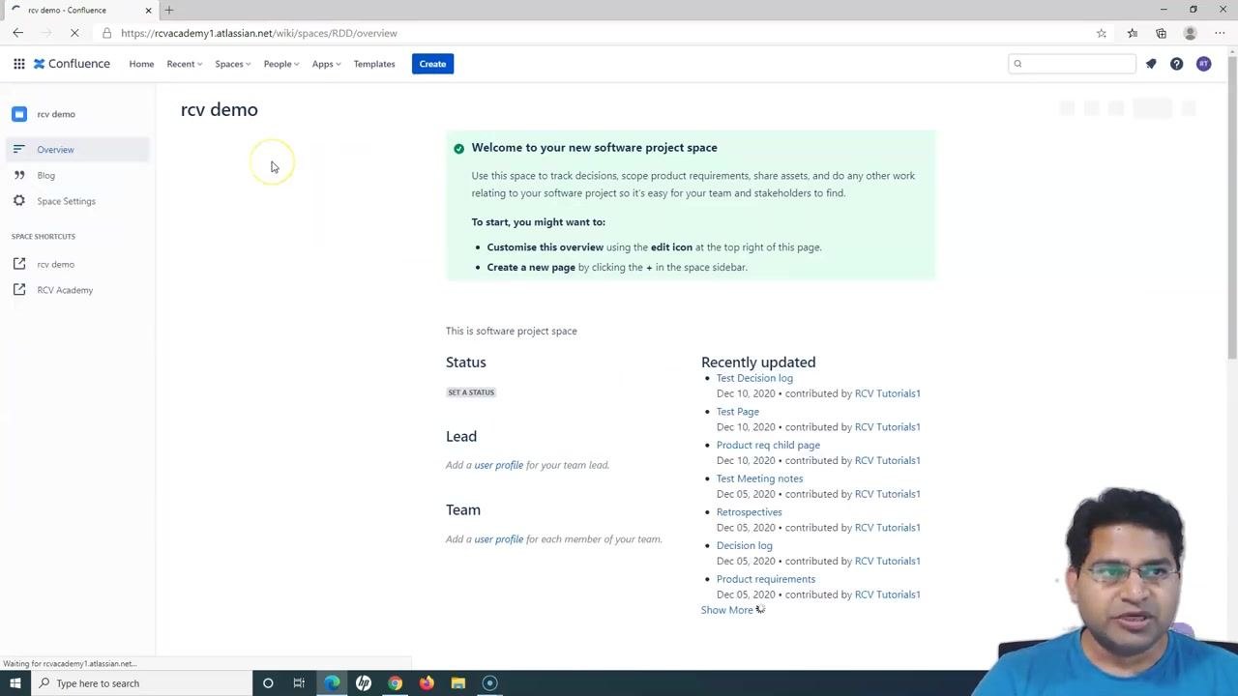1238x696 pixels.
Task: Open Task View in taskbar
Action: click(x=299, y=683)
